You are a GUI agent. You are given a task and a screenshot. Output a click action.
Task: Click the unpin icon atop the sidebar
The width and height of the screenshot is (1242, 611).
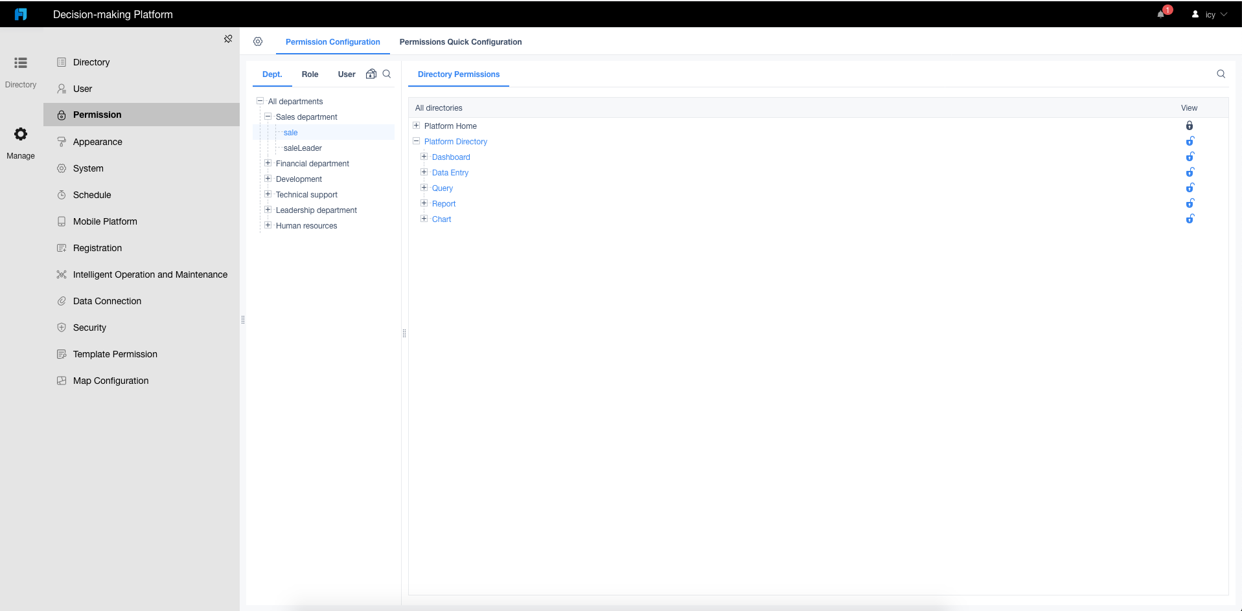(227, 39)
